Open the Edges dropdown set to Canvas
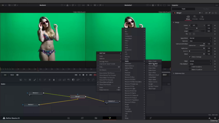The image size is (219, 123). click(x=201, y=61)
